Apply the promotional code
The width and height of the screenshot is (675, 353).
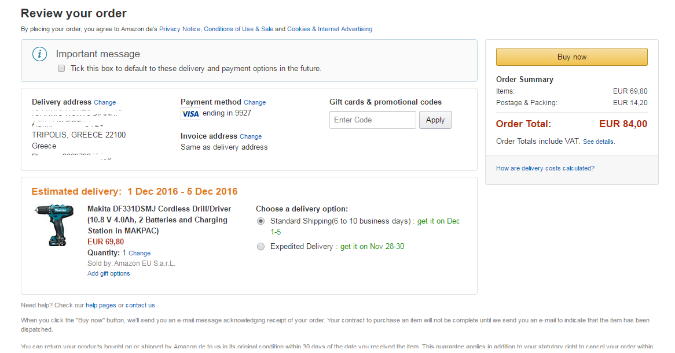[435, 120]
